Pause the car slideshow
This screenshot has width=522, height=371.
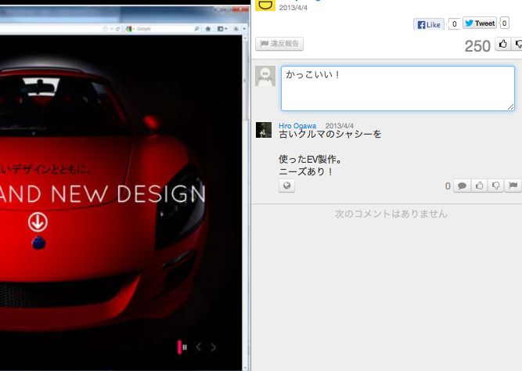coord(182,347)
